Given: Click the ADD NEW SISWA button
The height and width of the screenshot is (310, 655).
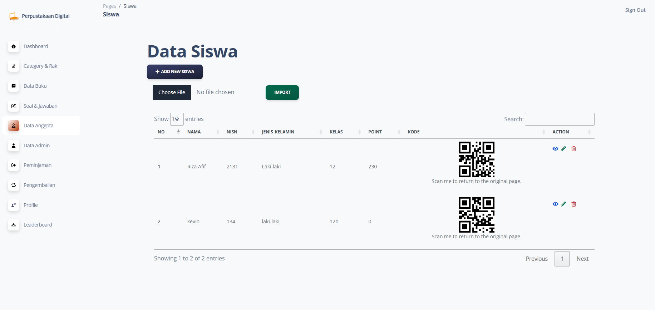Looking at the screenshot, I should tap(174, 72).
